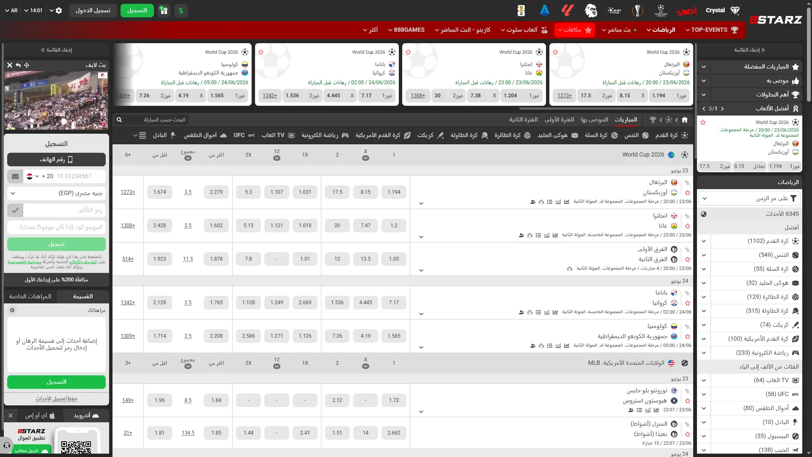Viewport: 812px width, 457px height.
Task: Click the 888STARZ logo
Action: [776, 20]
